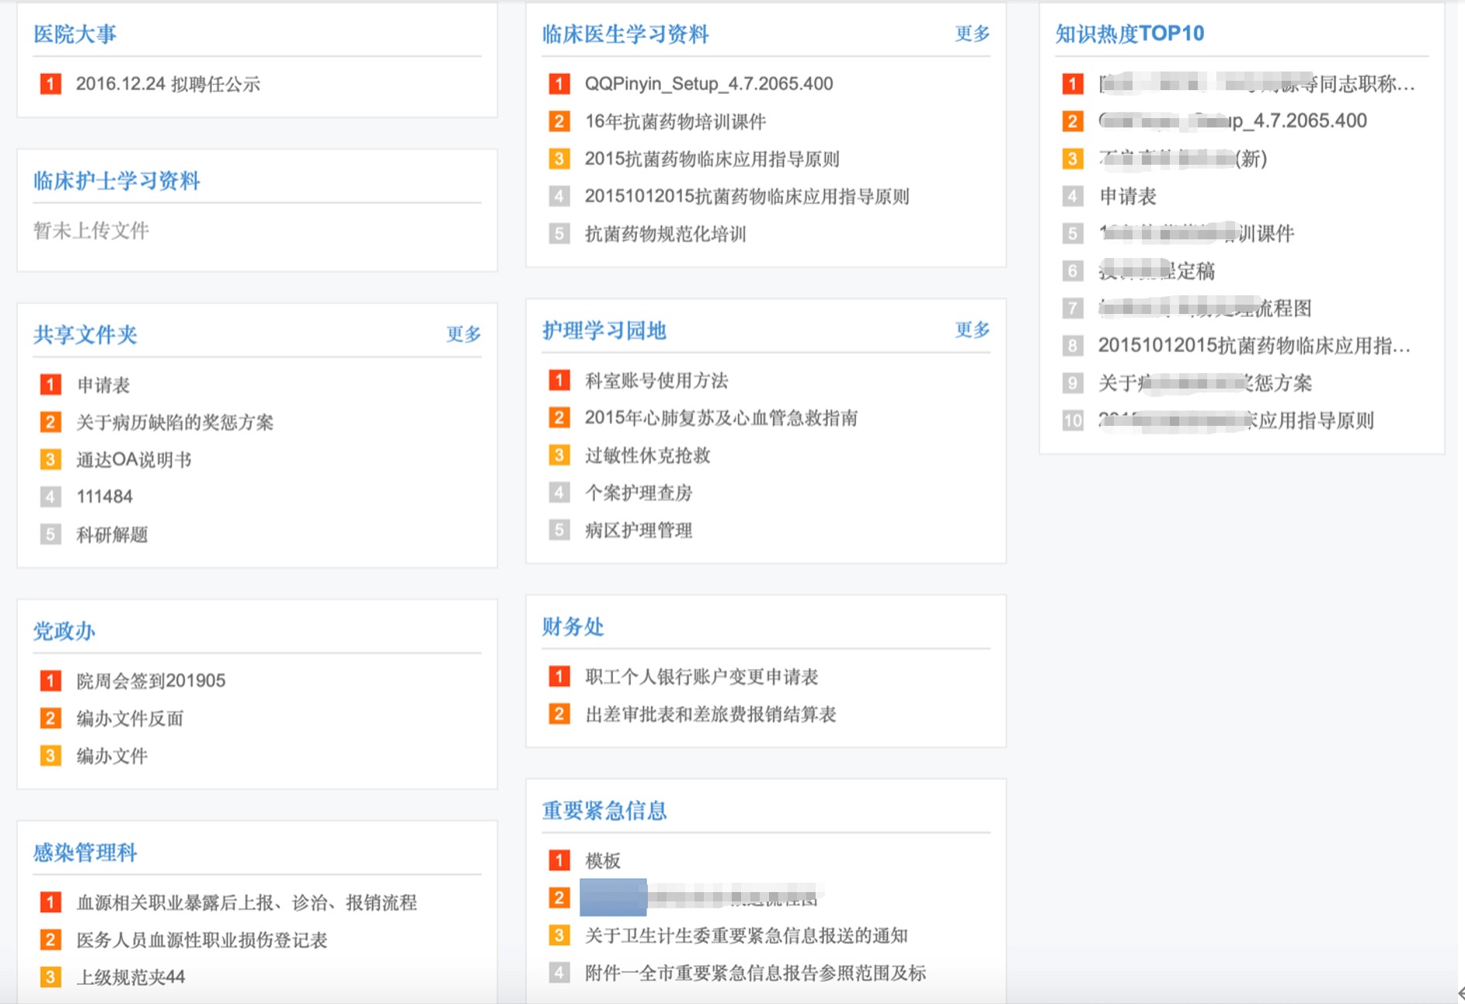
Task: Open '通达OA说明书' file
Action: (134, 459)
